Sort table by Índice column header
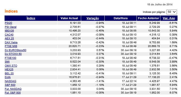Image resolution: width=181 pixels, height=97 pixels. click(x=31, y=18)
